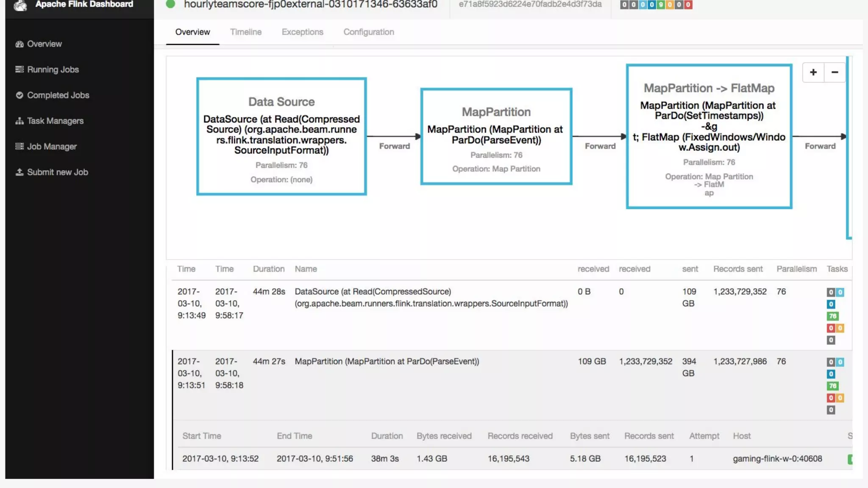
Task: Click the Task Managers hierarchy icon
Action: point(19,121)
